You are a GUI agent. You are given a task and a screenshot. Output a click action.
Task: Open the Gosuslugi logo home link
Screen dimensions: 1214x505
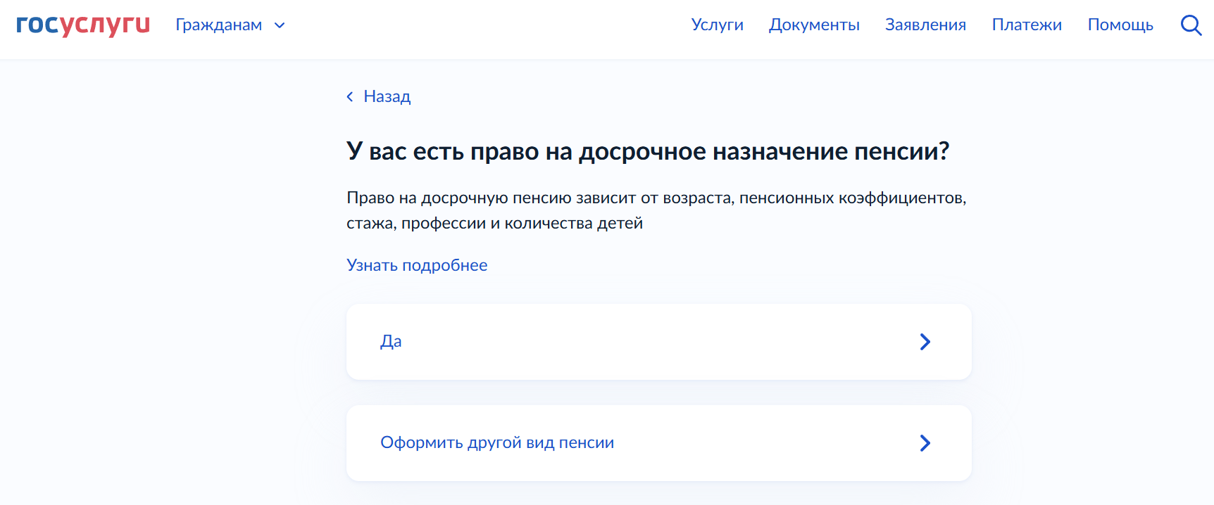point(83,25)
